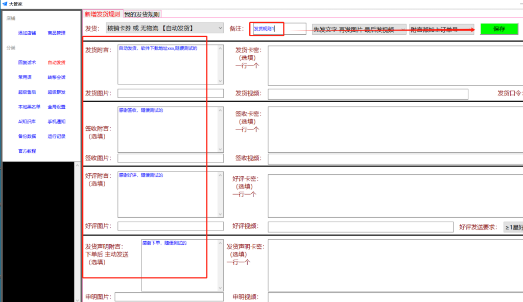Click the 申明视频 input field
The height and width of the screenshot is (302, 523).
click(x=395, y=297)
